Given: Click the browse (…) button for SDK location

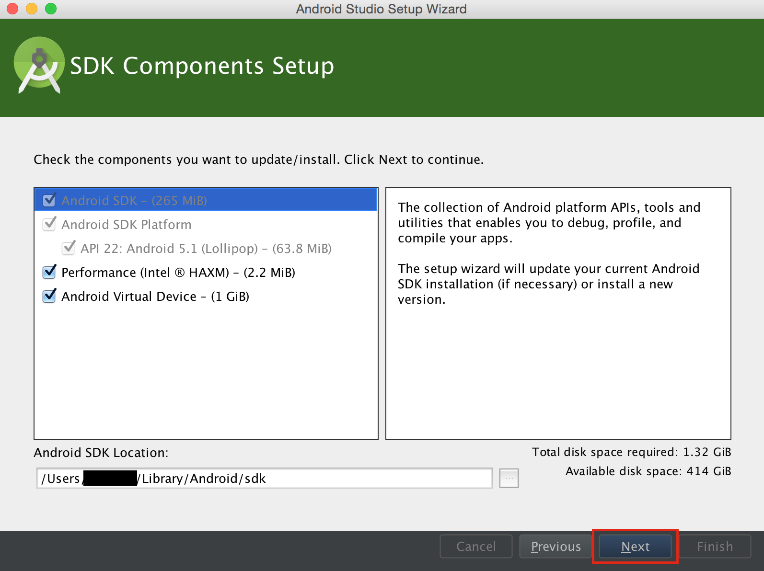Looking at the screenshot, I should click(509, 478).
